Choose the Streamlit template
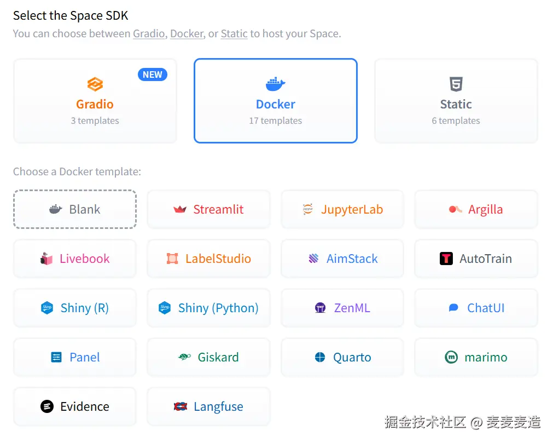The height and width of the screenshot is (442, 553). tap(208, 209)
